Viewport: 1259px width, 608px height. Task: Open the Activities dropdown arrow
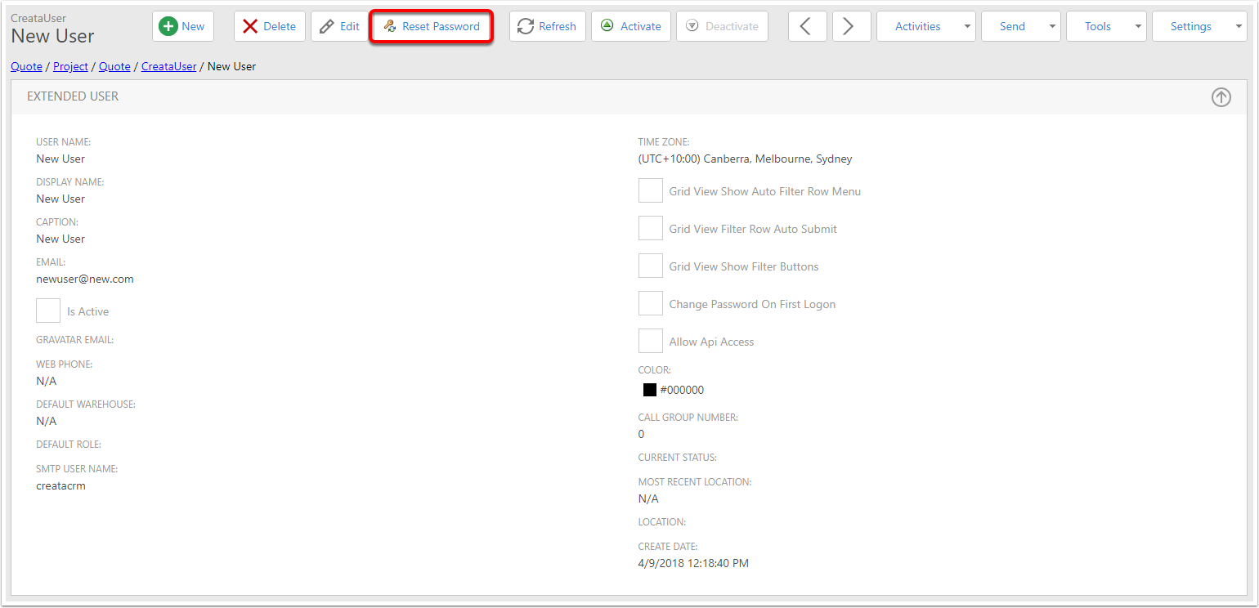[x=968, y=27]
